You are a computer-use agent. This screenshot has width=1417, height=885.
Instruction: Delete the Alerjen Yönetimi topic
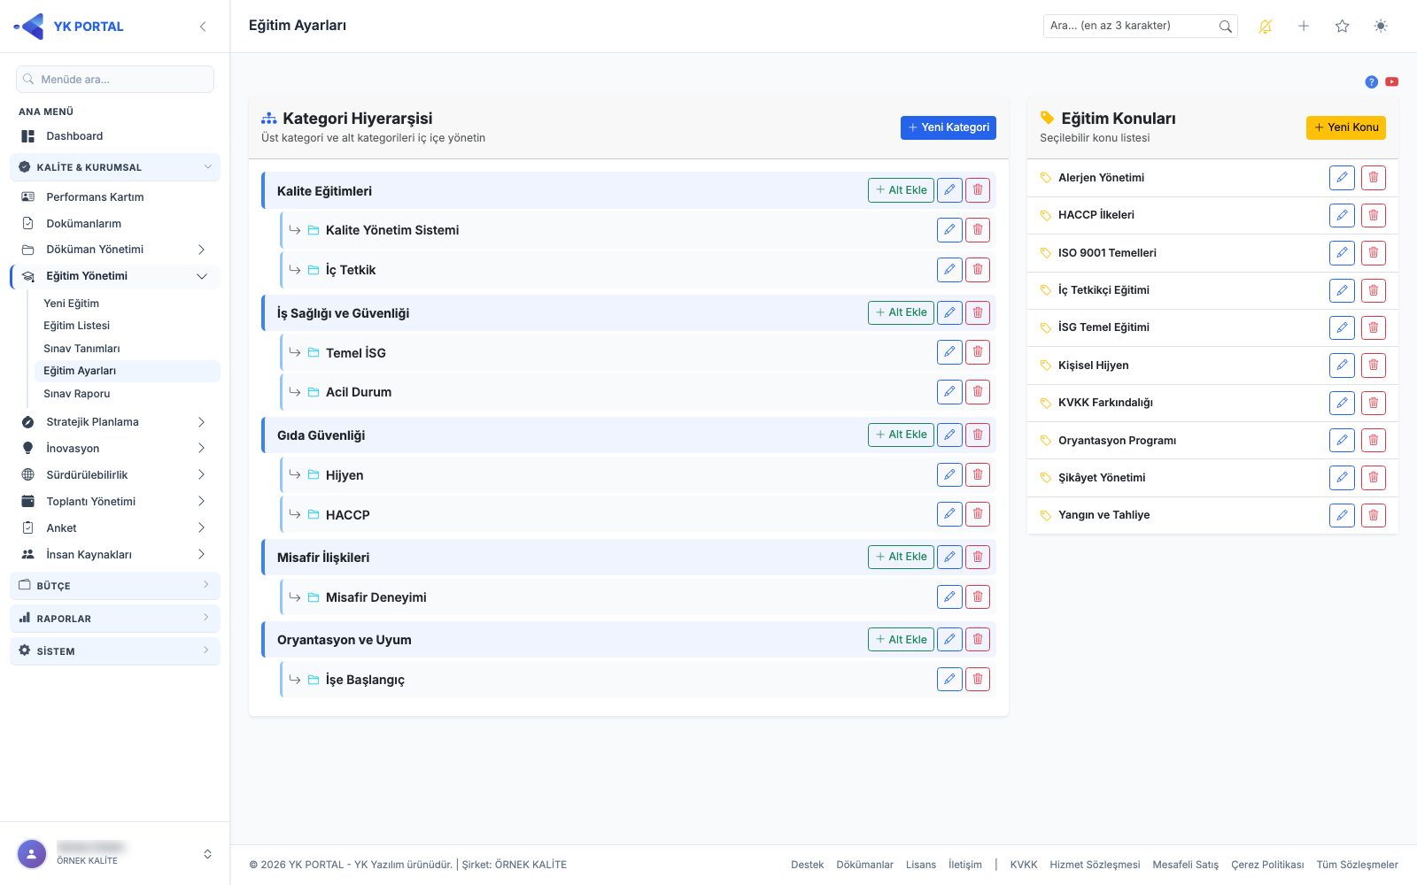pyautogui.click(x=1374, y=178)
